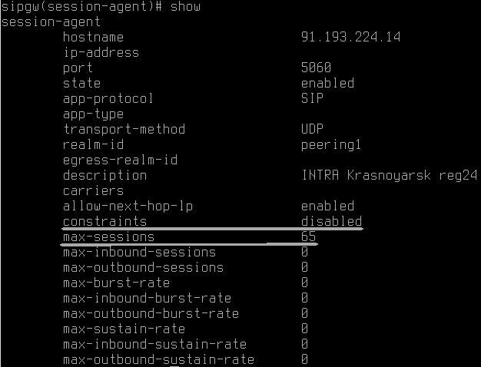Click the app-protocol value SIP
This screenshot has height=367, width=481.
pyautogui.click(x=312, y=98)
